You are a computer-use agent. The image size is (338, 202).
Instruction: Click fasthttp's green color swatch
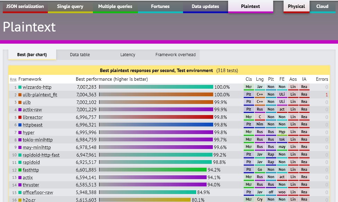(x=20, y=170)
